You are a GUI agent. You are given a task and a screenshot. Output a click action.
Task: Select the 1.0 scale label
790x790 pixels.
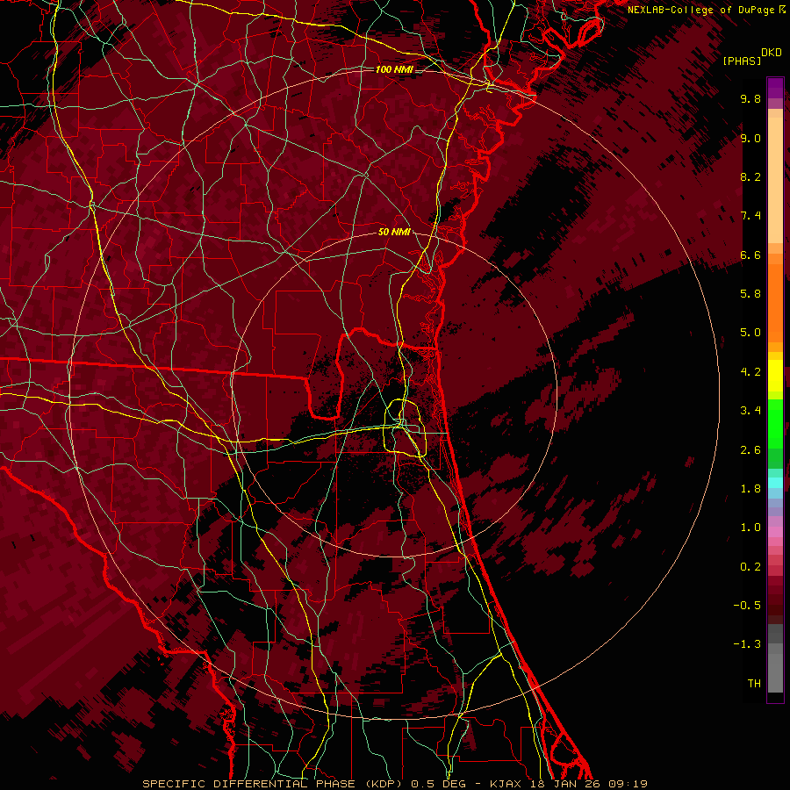tap(750, 528)
